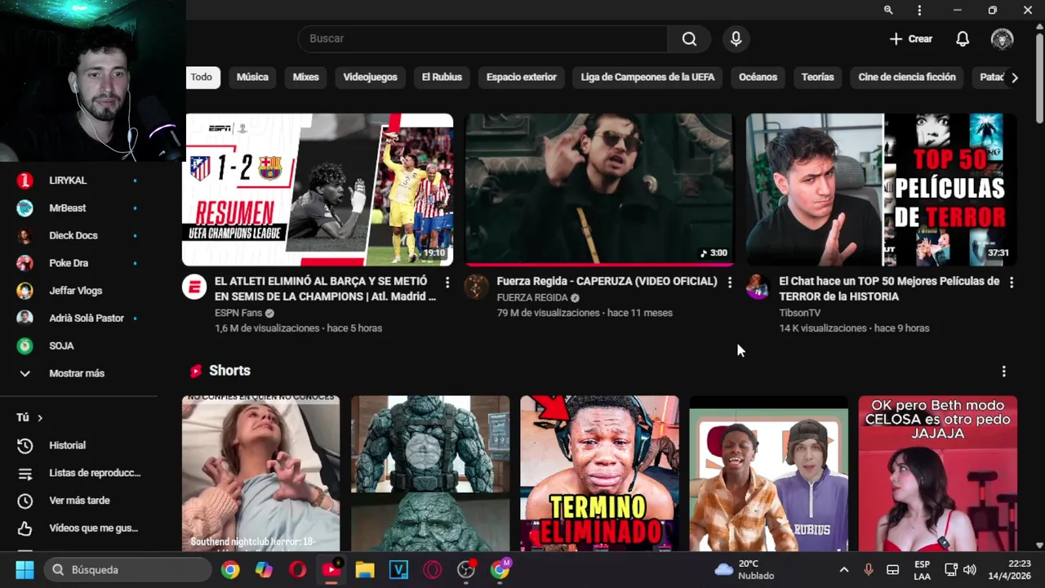The width and height of the screenshot is (1045, 588).
Task: Open the 'Beth modo CELOSA' Short
Action: point(937,474)
